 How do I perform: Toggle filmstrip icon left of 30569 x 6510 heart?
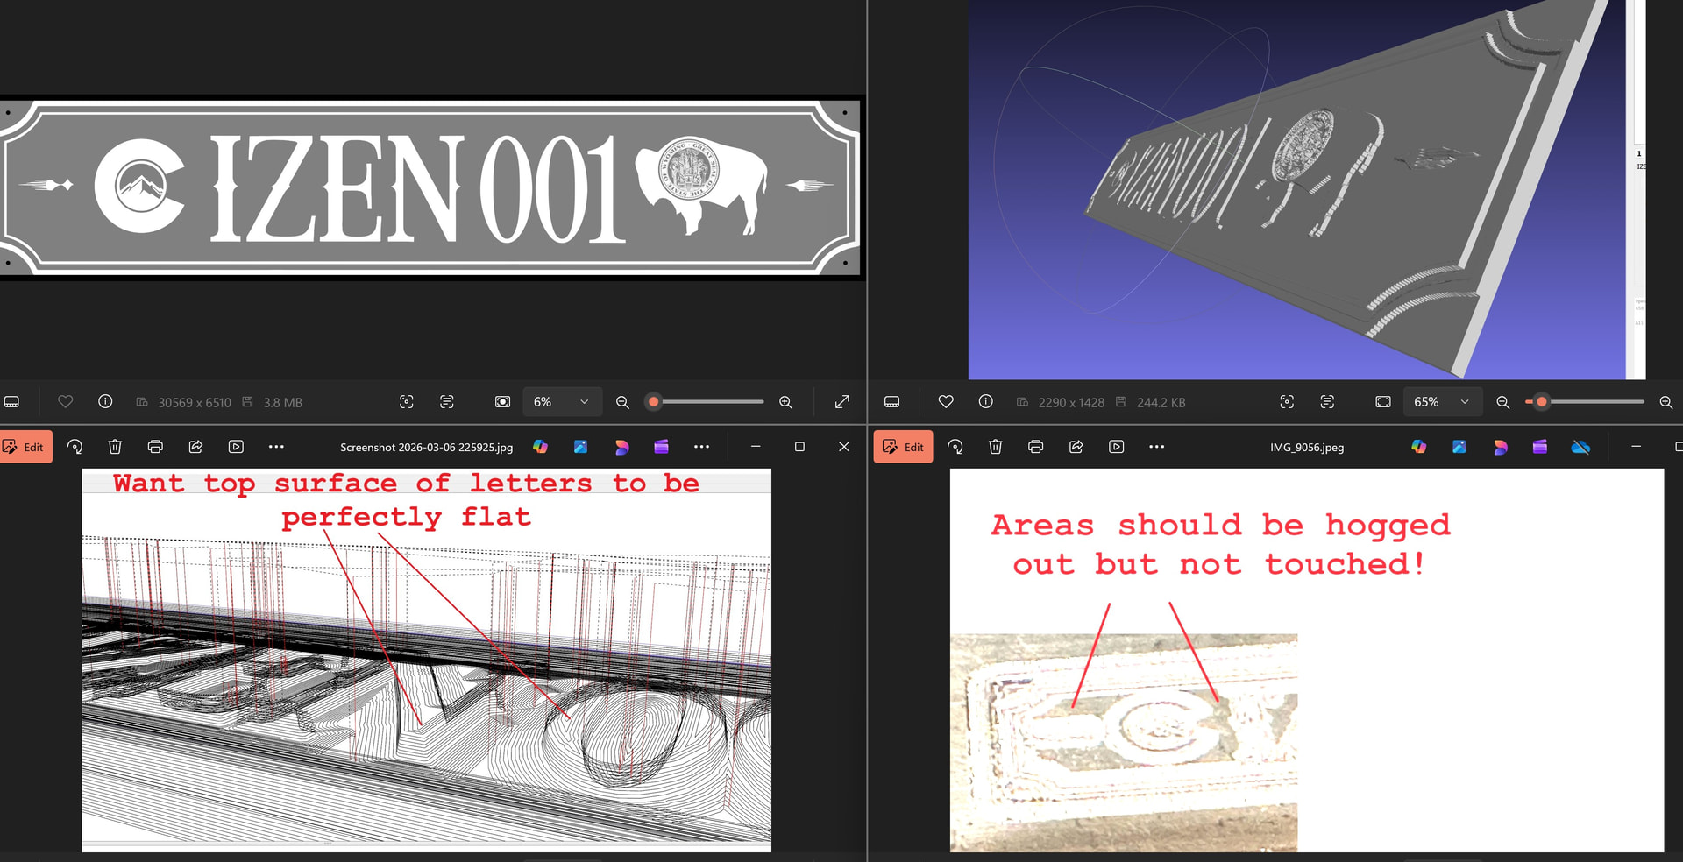tap(11, 401)
